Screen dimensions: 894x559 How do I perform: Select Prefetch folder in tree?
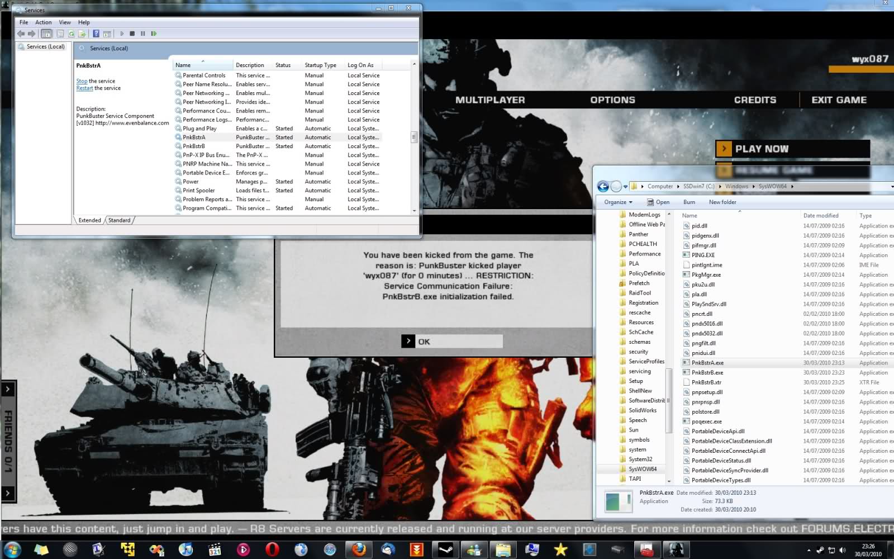click(639, 283)
